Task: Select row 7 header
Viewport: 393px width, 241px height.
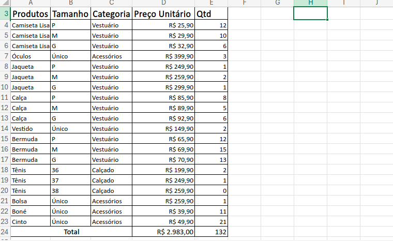Action: point(5,56)
